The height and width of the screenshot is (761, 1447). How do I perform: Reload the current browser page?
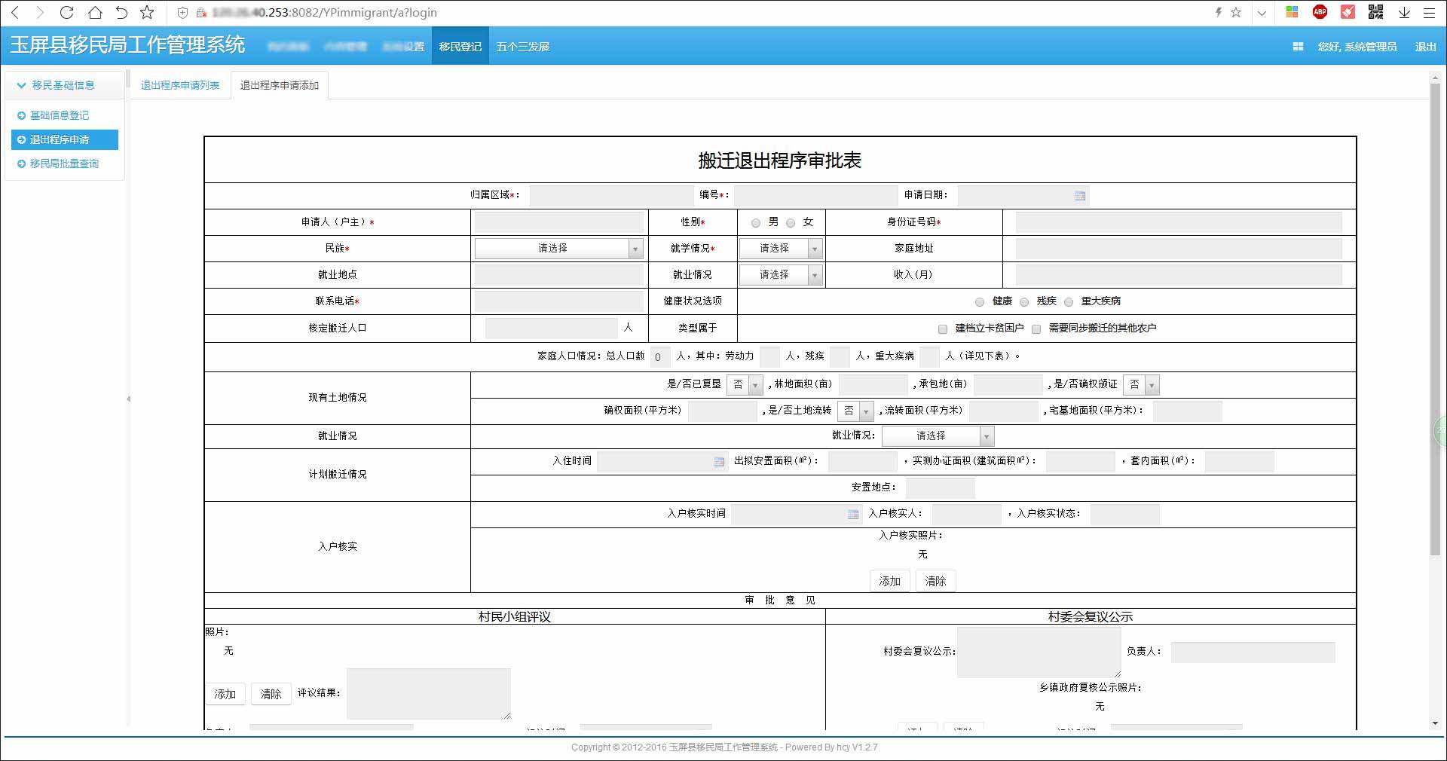pyautogui.click(x=67, y=13)
